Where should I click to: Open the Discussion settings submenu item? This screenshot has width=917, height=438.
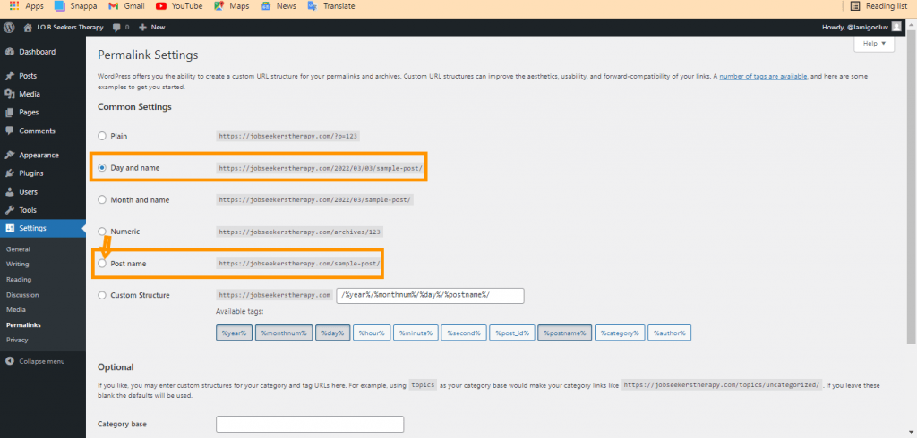pos(22,295)
